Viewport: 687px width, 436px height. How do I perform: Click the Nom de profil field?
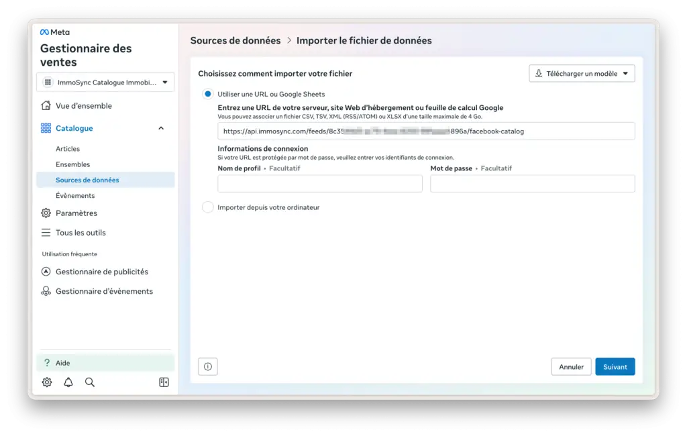pyautogui.click(x=320, y=184)
